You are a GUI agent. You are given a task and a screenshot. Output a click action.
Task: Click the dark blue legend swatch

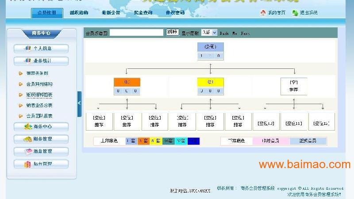[193, 141]
